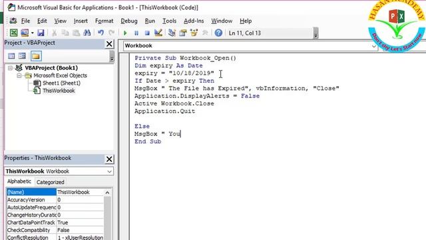Open the Debug menu
The image size is (426, 240).
tap(129, 21)
